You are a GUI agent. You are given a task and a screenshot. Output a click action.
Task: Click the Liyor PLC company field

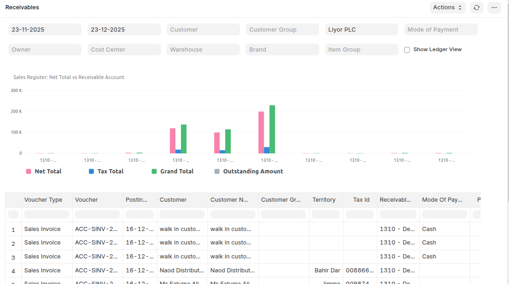pos(361,30)
